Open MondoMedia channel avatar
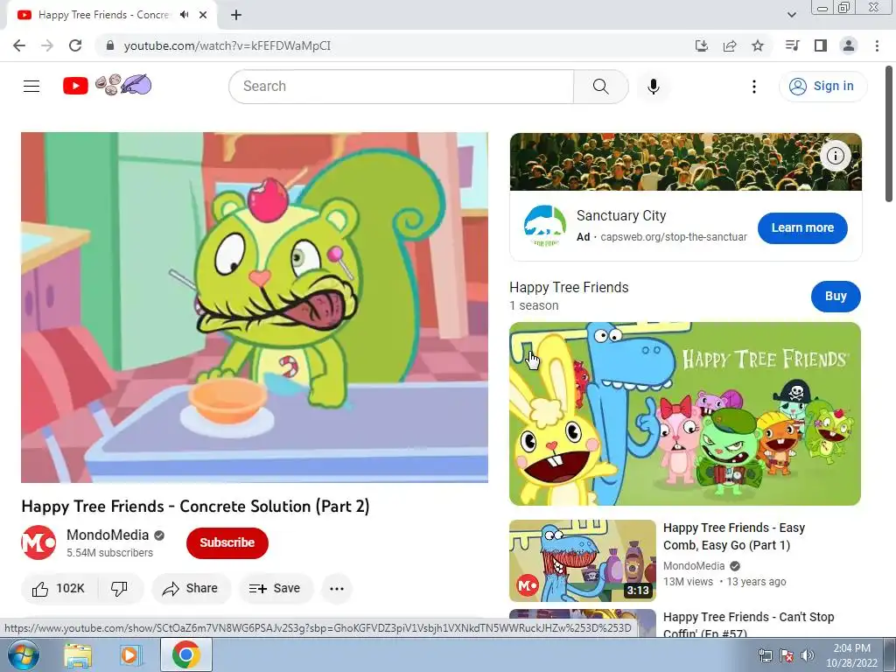The width and height of the screenshot is (896, 672). point(38,542)
